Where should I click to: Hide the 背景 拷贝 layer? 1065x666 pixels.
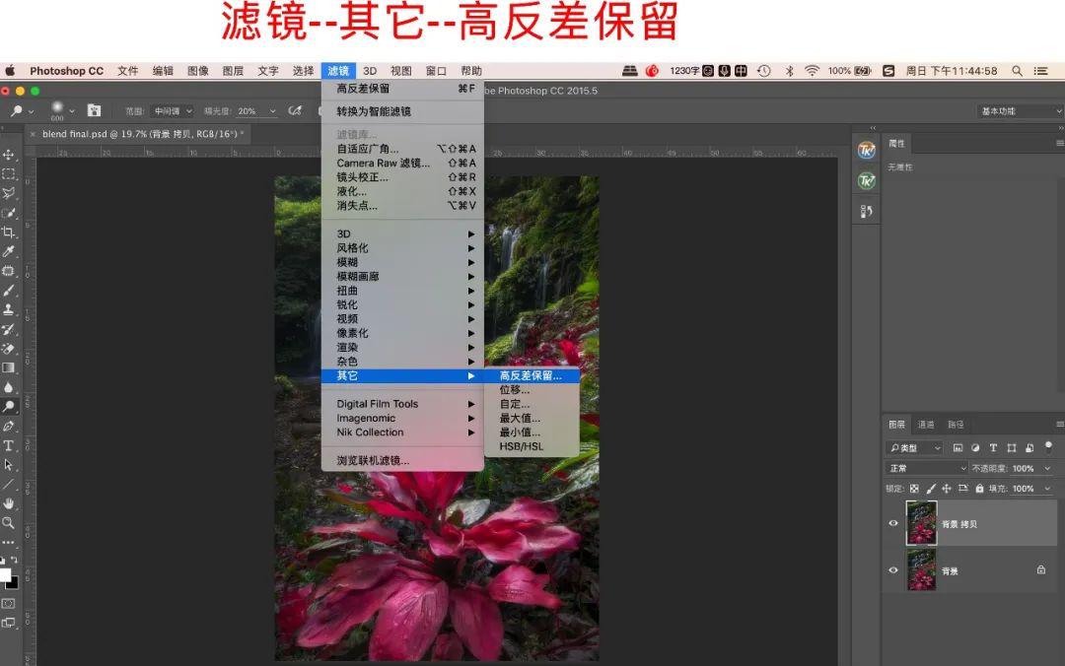(x=893, y=523)
